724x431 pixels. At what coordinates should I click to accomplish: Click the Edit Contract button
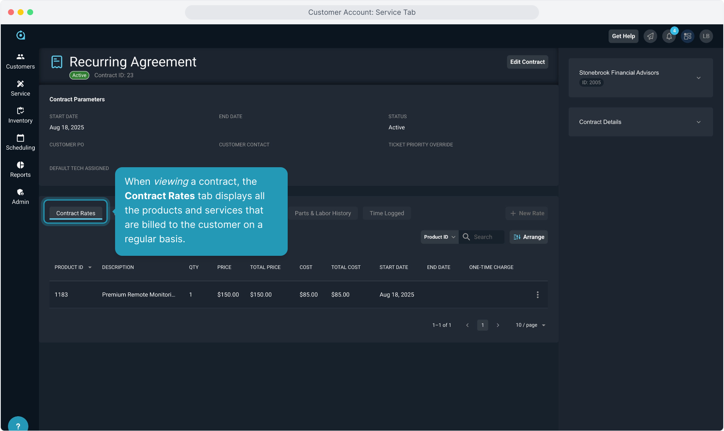pos(527,62)
